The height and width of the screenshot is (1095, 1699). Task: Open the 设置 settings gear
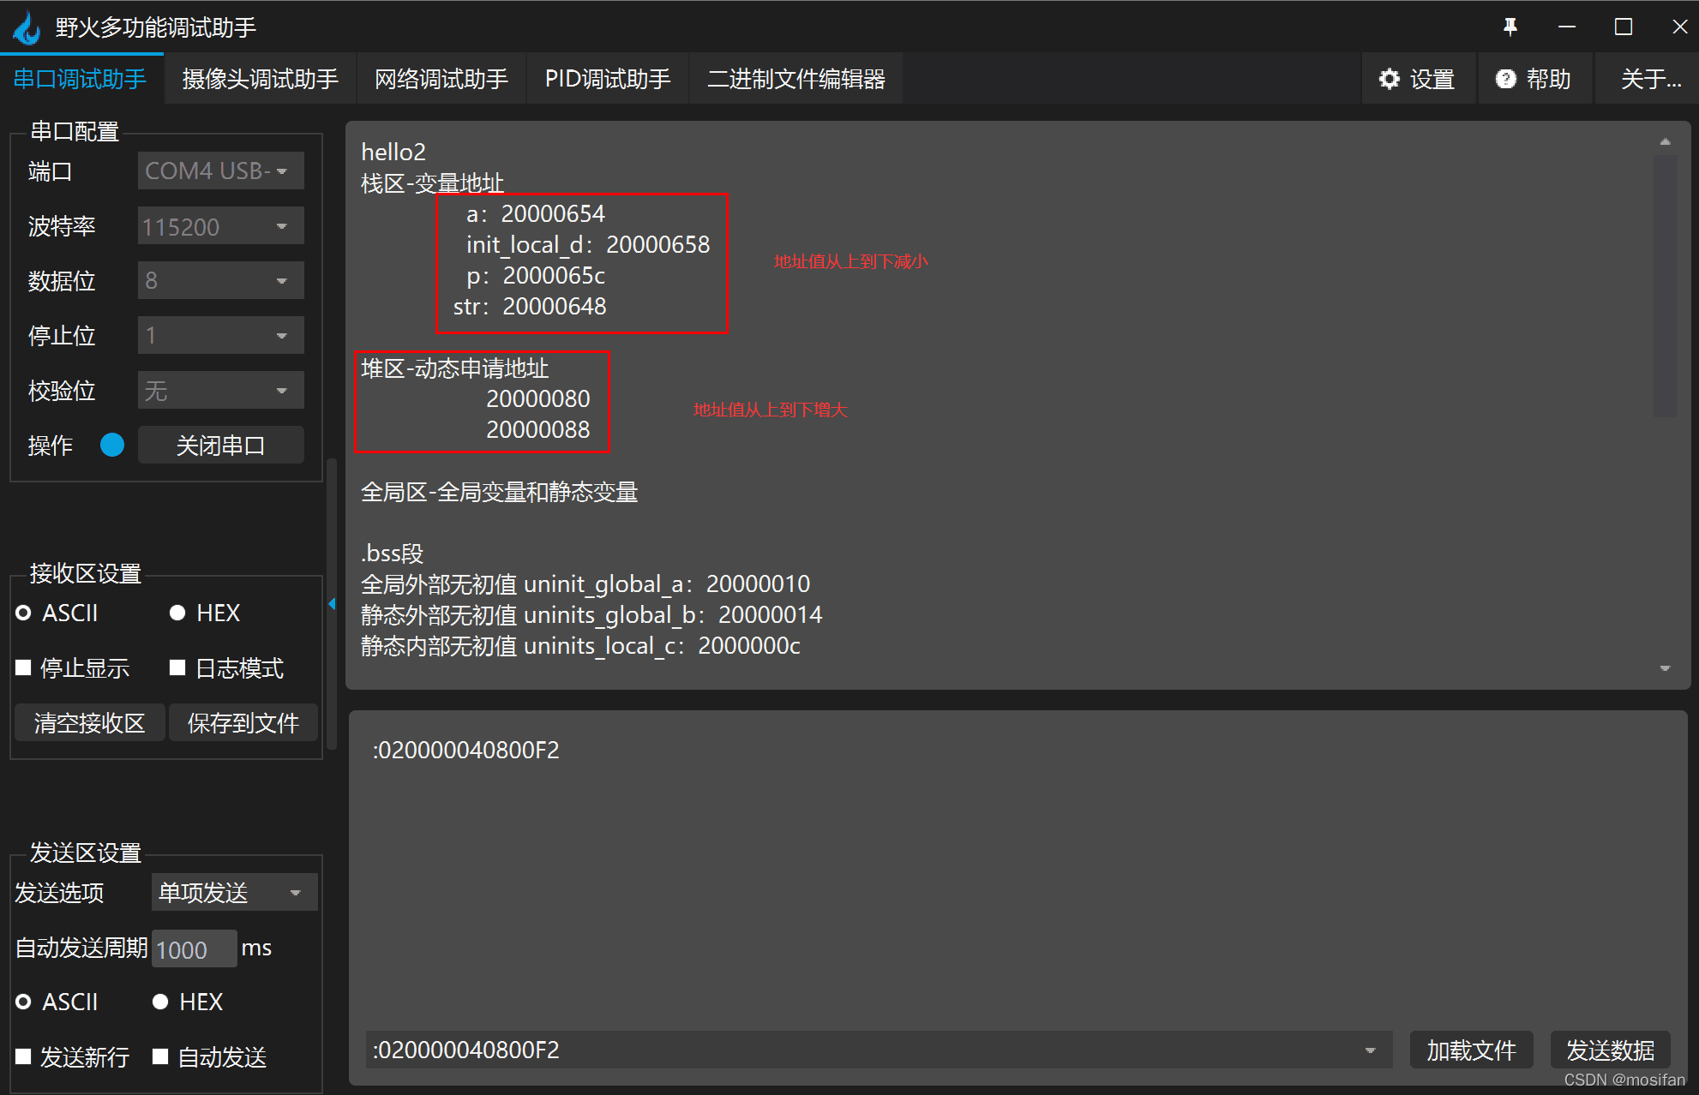(1417, 79)
